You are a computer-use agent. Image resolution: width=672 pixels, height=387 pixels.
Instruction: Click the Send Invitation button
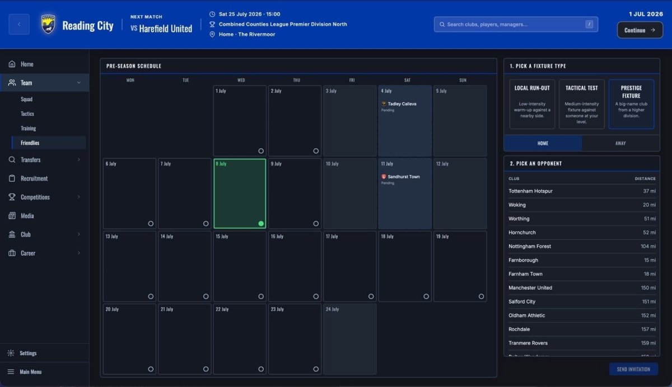(x=633, y=369)
